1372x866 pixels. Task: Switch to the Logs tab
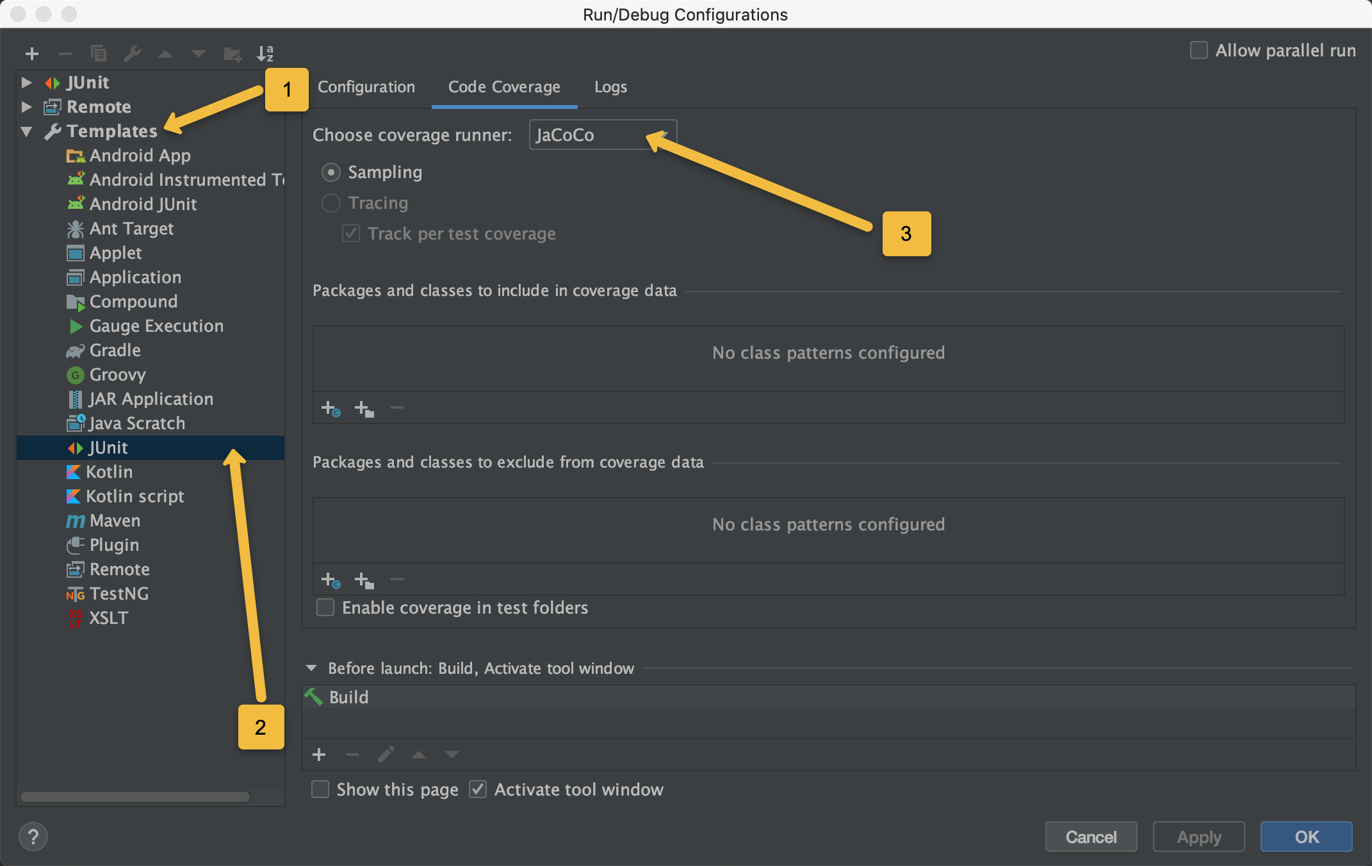(x=608, y=87)
